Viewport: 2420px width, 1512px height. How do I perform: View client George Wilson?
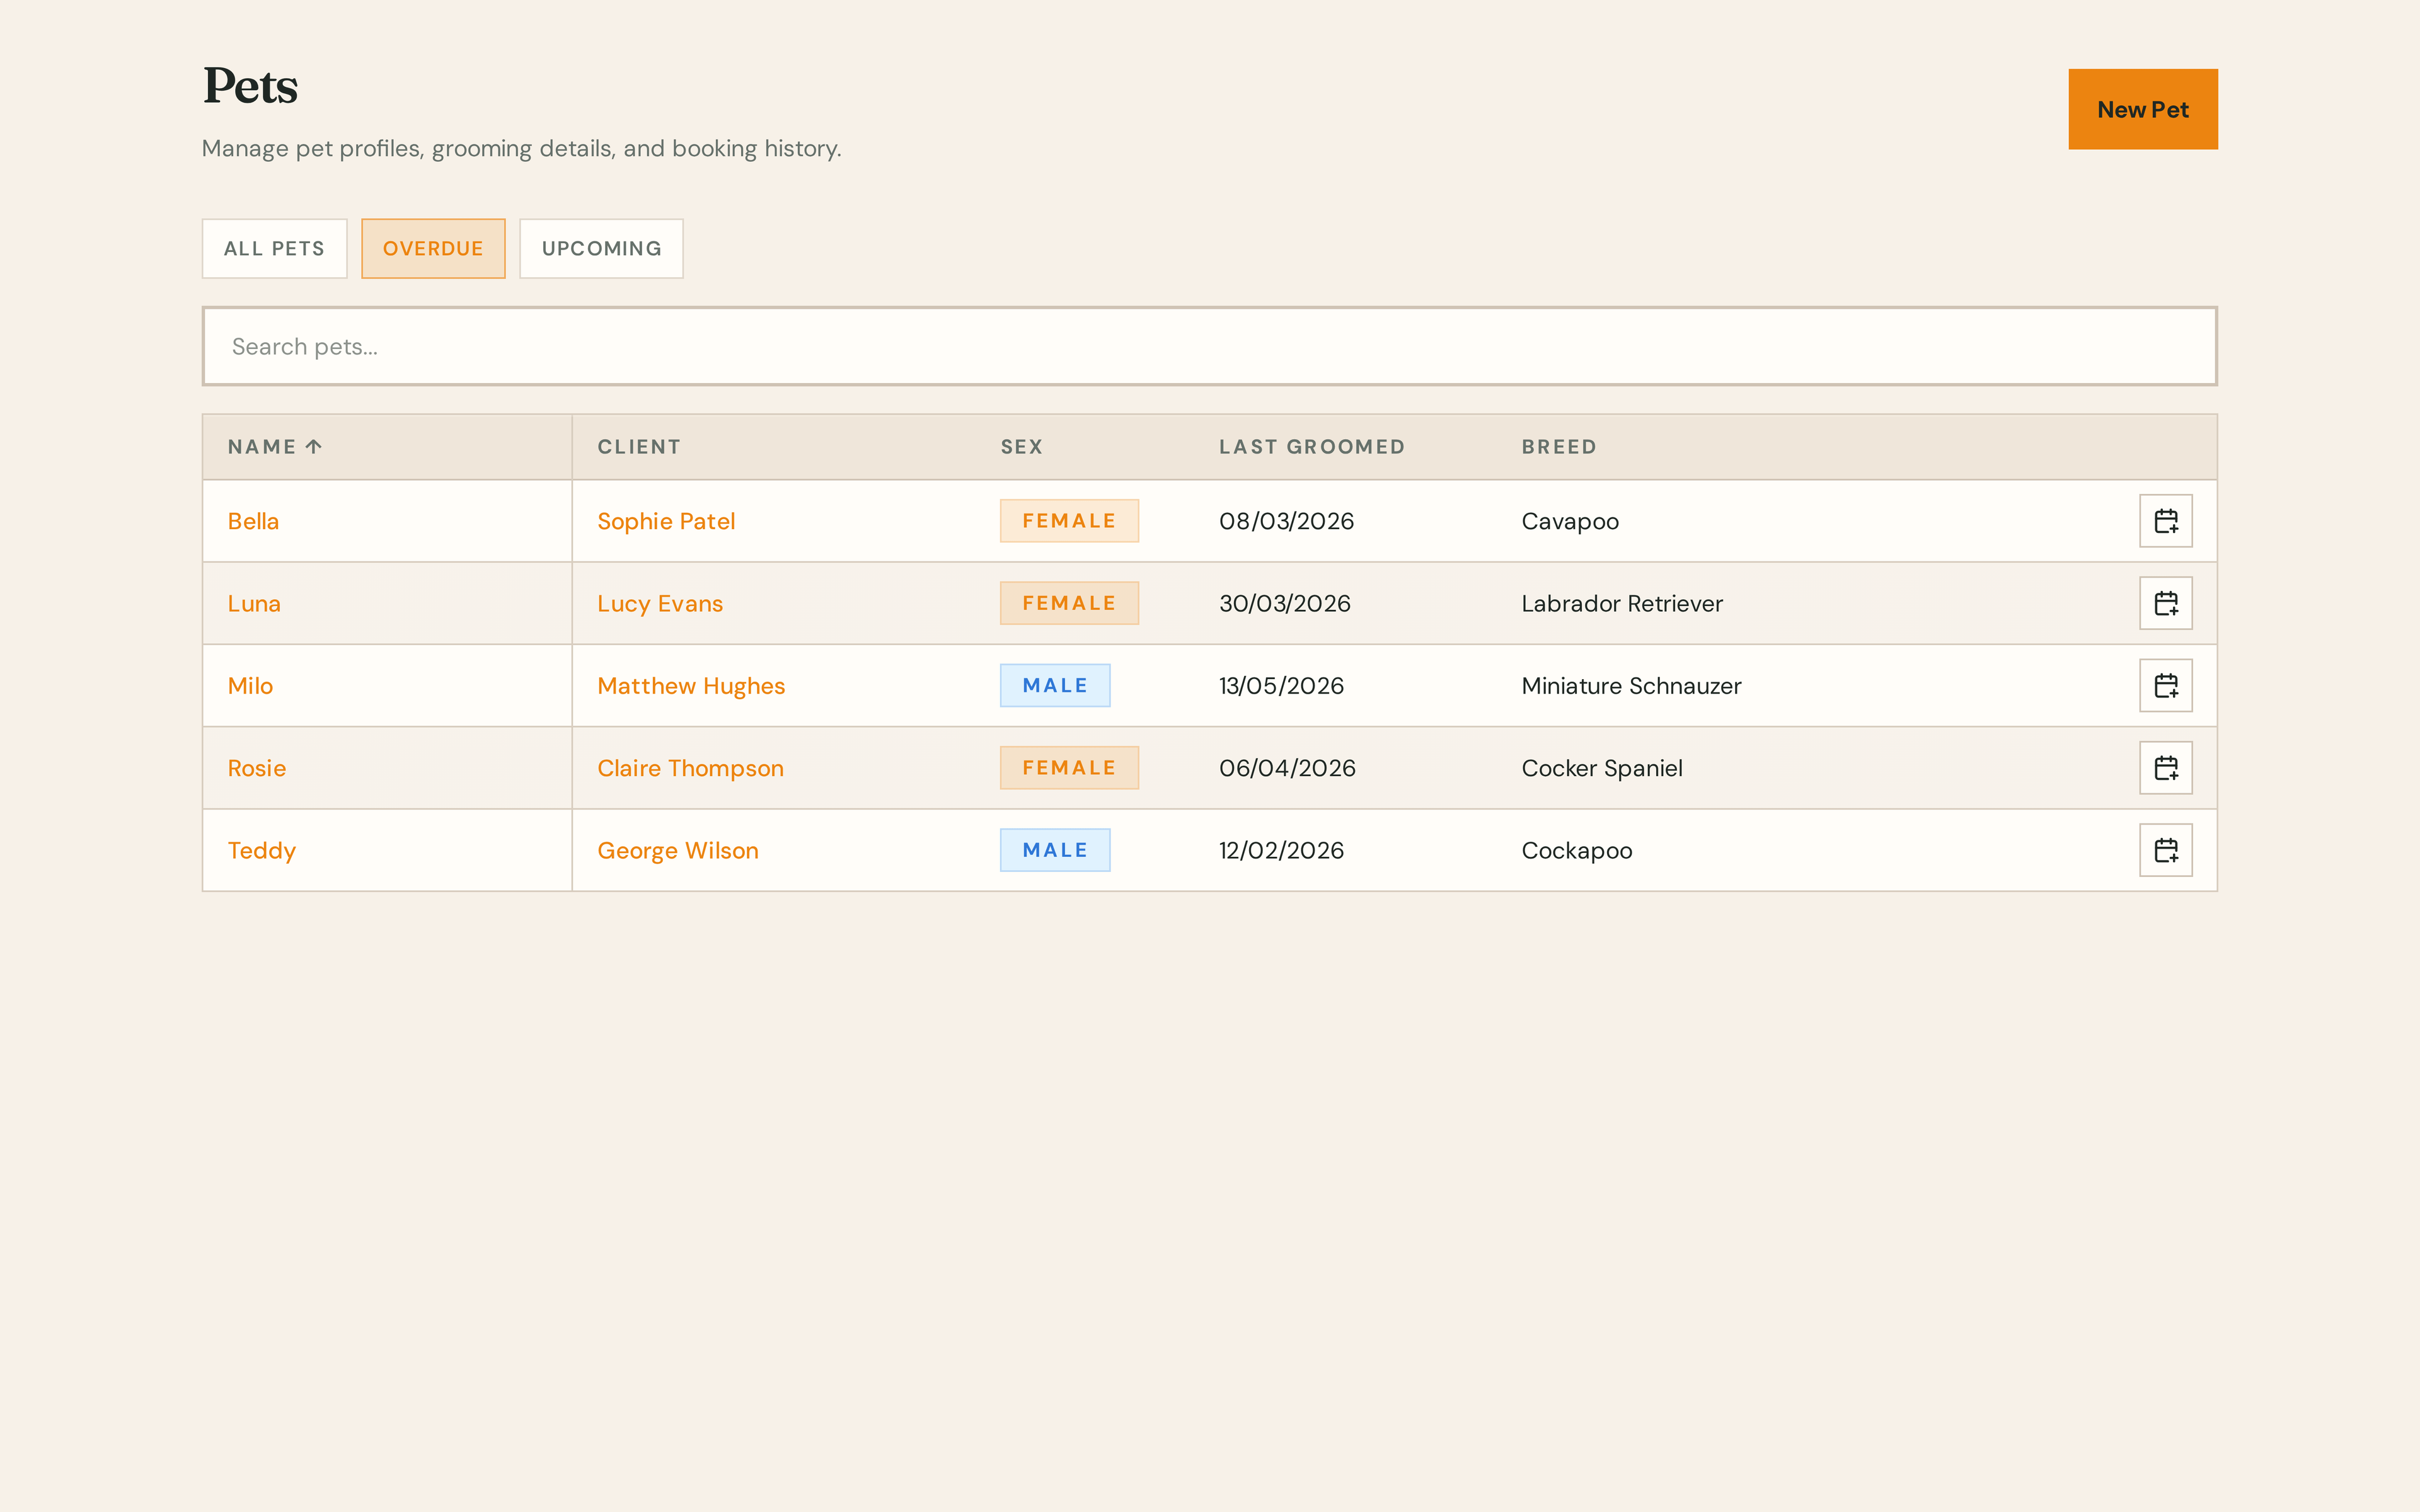point(678,850)
